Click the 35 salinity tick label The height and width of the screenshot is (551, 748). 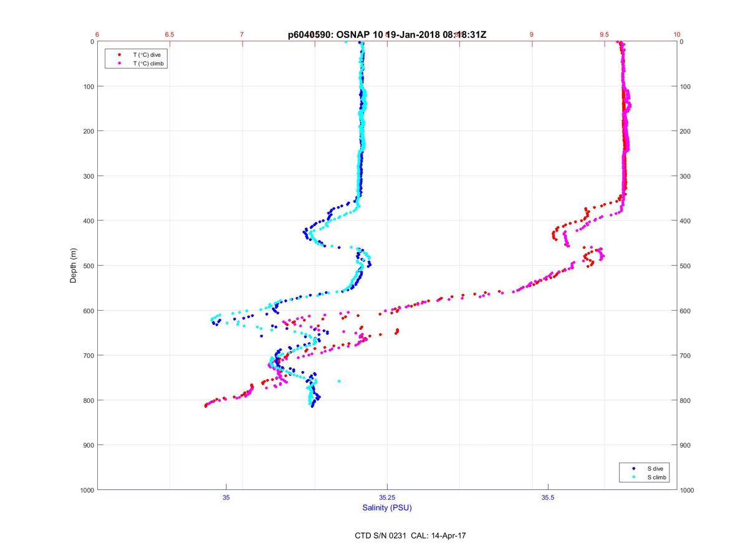coord(226,497)
